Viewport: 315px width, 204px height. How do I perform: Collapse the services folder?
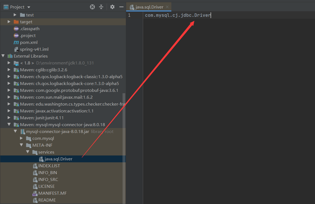28,152
